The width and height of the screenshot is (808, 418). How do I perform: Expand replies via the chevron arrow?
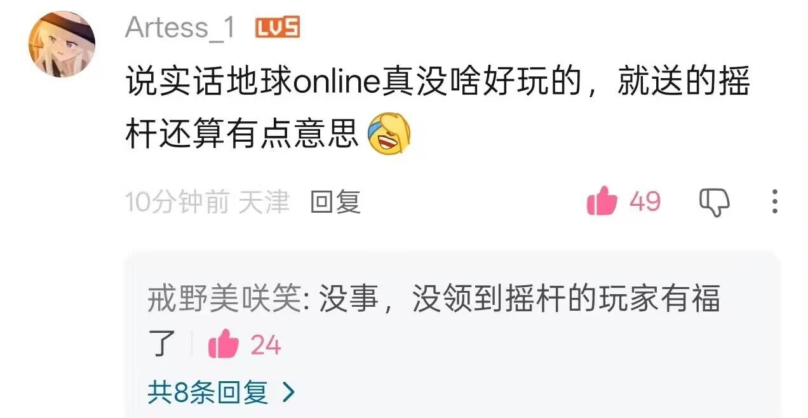coord(288,392)
